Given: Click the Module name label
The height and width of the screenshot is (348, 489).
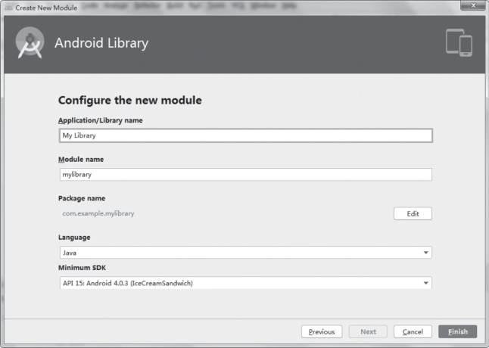Looking at the screenshot, I should click(81, 159).
